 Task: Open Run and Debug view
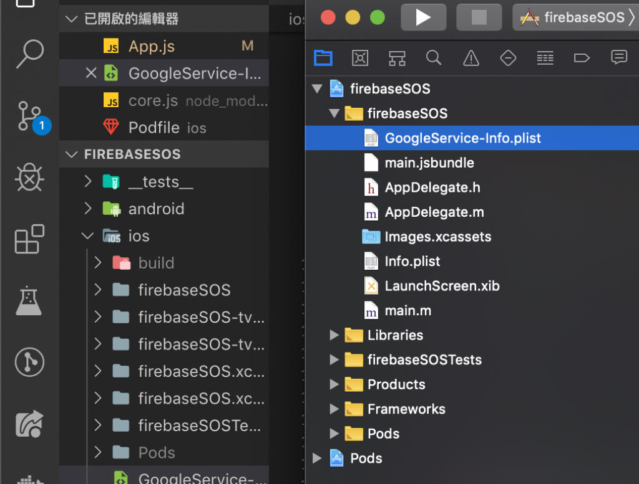(29, 178)
